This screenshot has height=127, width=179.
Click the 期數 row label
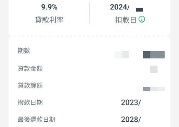[x=24, y=51]
